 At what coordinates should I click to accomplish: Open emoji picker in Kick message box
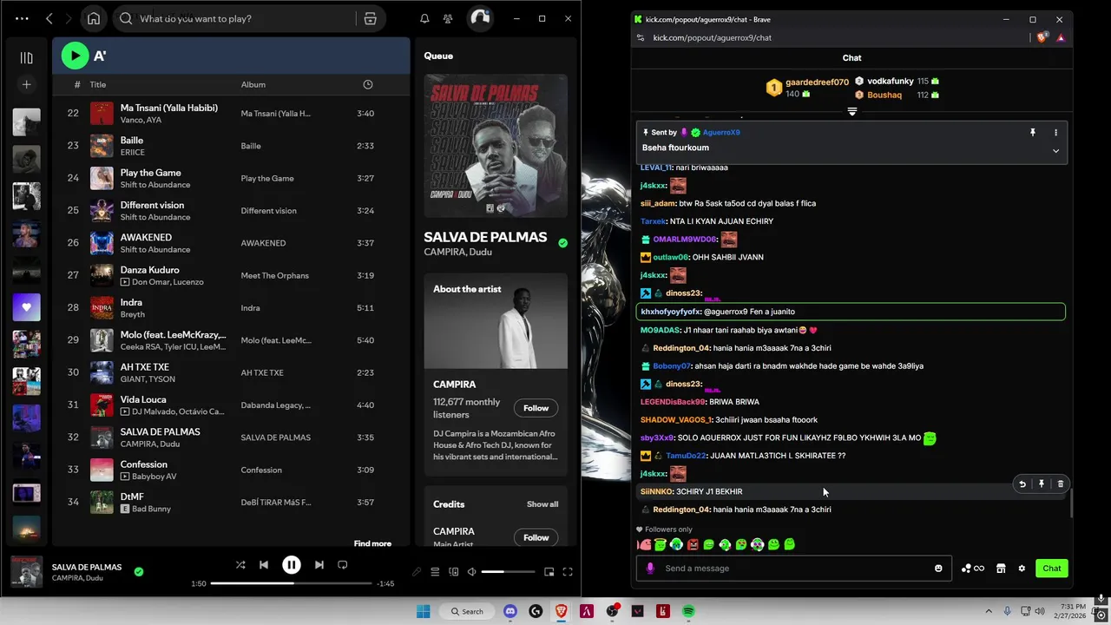click(x=938, y=569)
